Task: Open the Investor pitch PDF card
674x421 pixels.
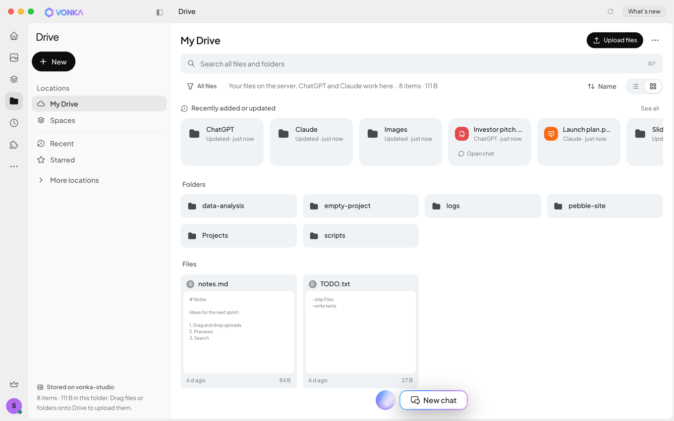Action: pyautogui.click(x=490, y=142)
